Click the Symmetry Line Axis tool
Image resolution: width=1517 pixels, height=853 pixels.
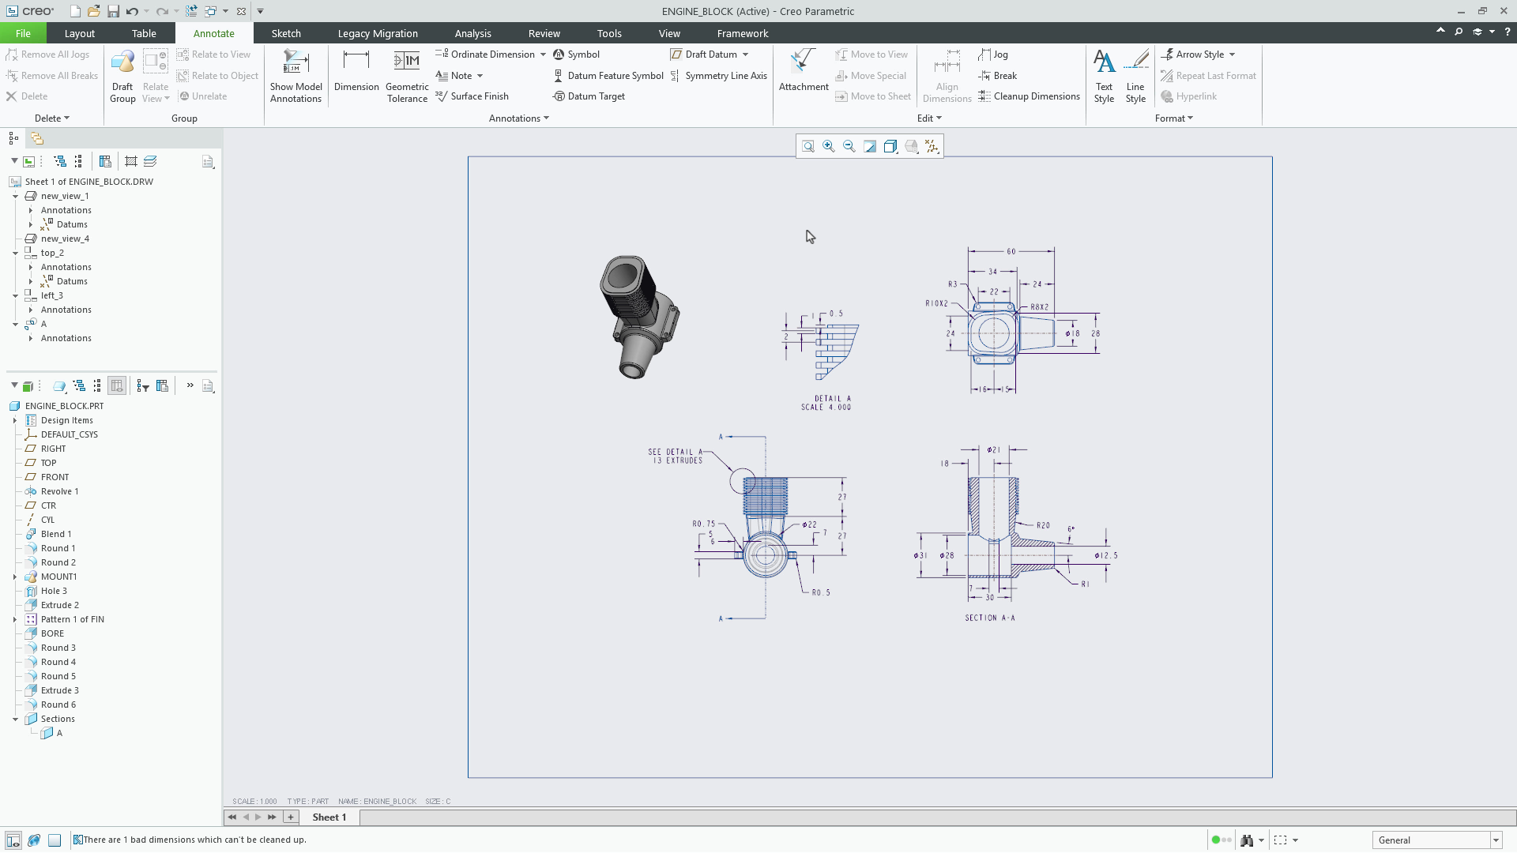(718, 76)
